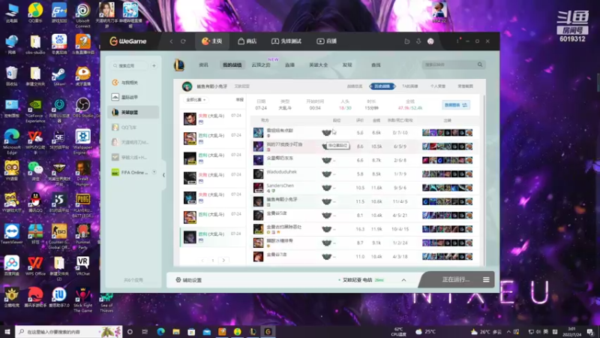Open the Windows Start menu
Screen dimensions: 600x338
(7, 331)
